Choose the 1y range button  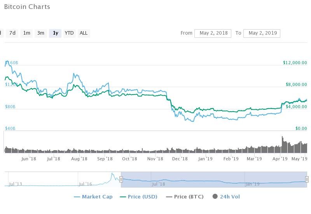(55, 33)
